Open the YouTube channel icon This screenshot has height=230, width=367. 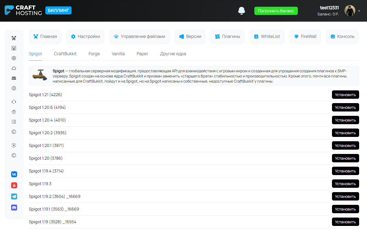coord(14,185)
